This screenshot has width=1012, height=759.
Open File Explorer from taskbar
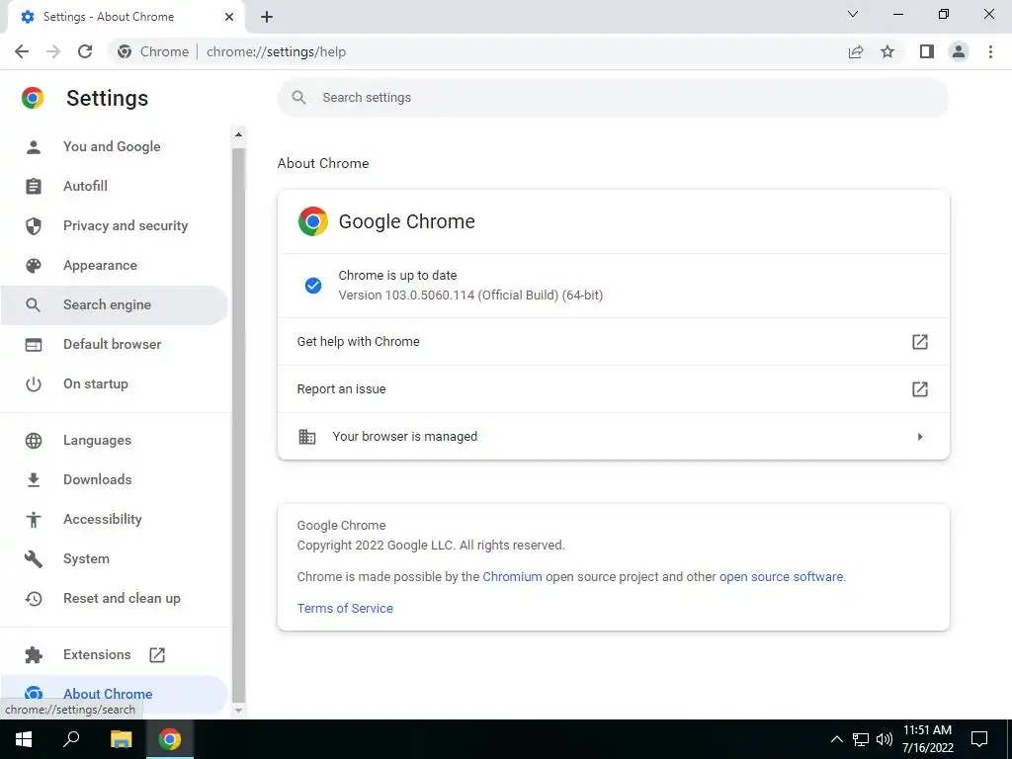click(121, 739)
